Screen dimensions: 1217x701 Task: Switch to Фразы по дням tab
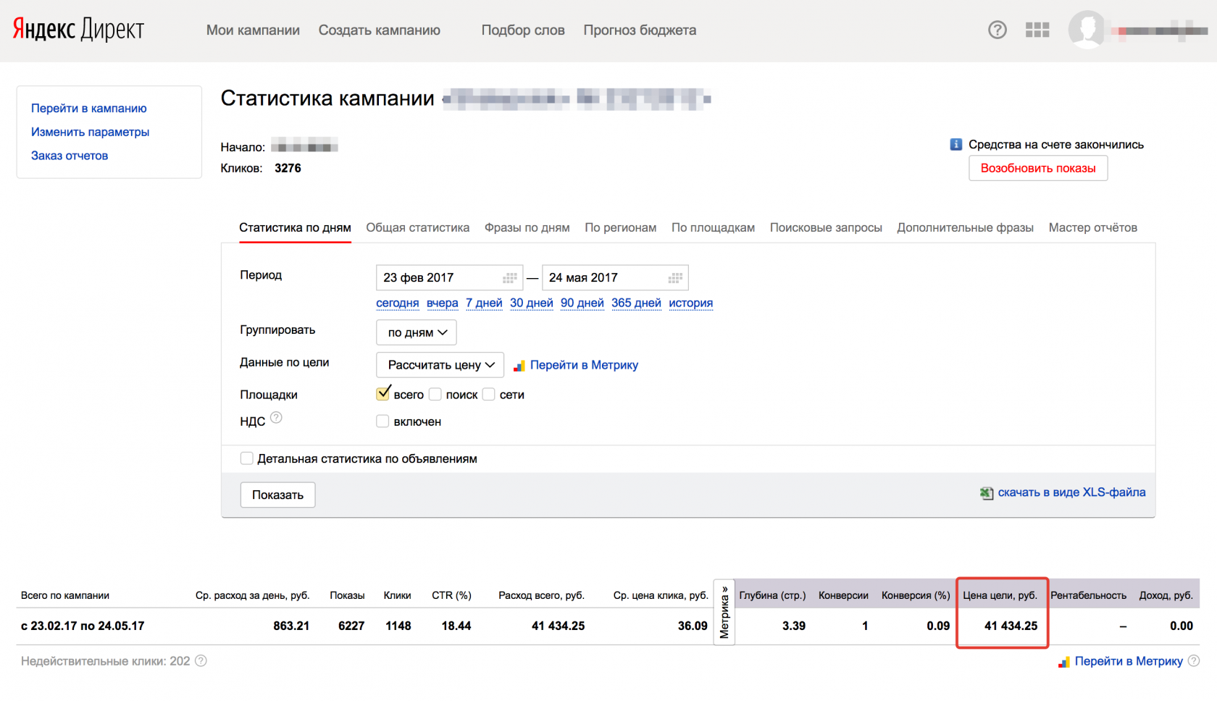[x=527, y=227]
